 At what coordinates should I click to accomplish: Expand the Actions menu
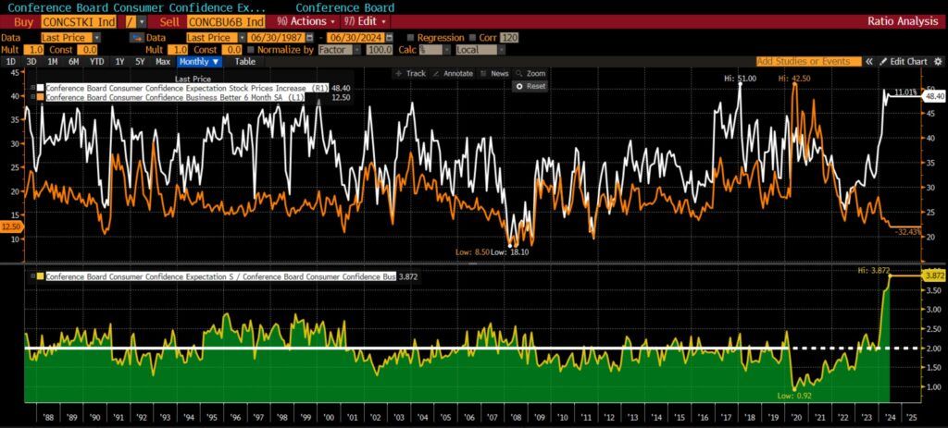coord(302,20)
